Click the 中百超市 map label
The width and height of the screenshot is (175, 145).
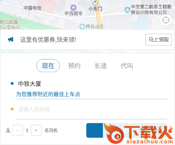coord(73,13)
